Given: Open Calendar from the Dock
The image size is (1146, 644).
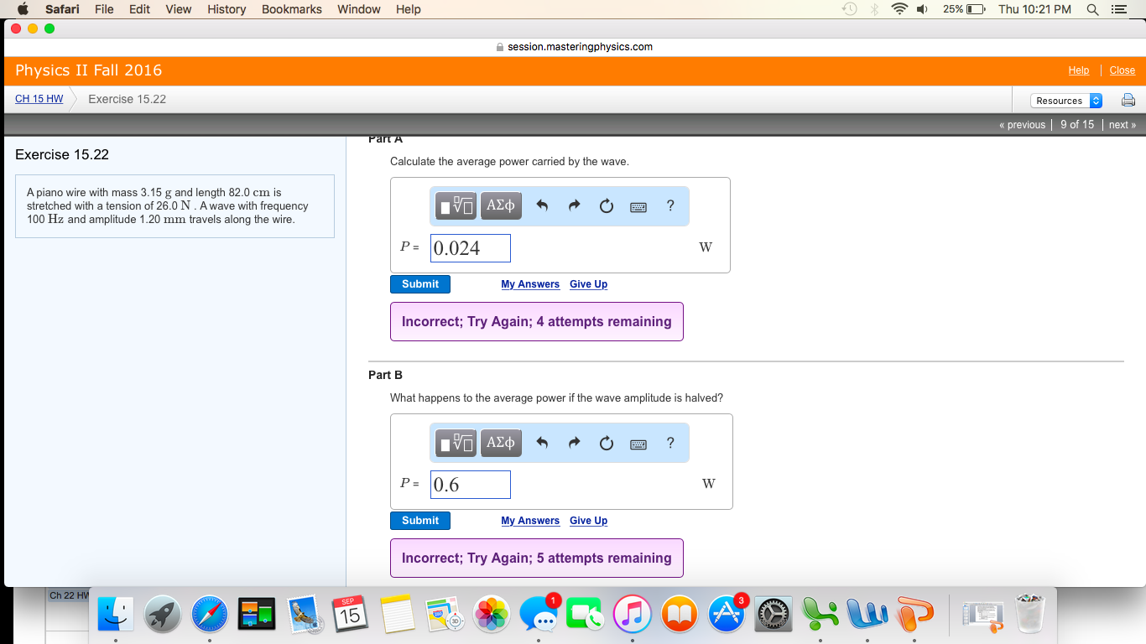Looking at the screenshot, I should pyautogui.click(x=351, y=615).
